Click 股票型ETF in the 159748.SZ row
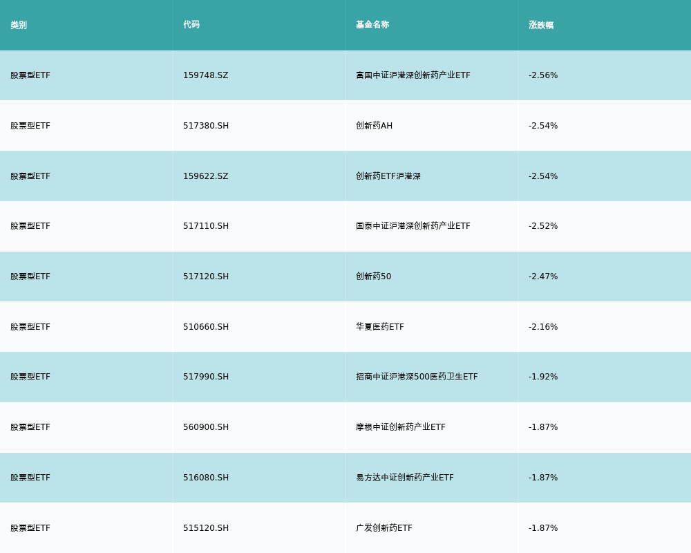 30,75
